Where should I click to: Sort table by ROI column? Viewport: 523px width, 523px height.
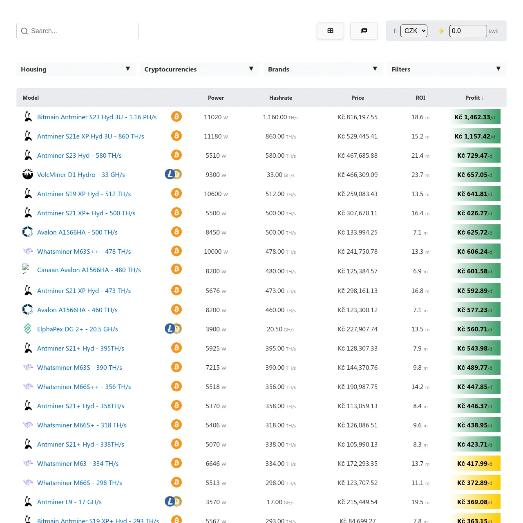pyautogui.click(x=420, y=98)
